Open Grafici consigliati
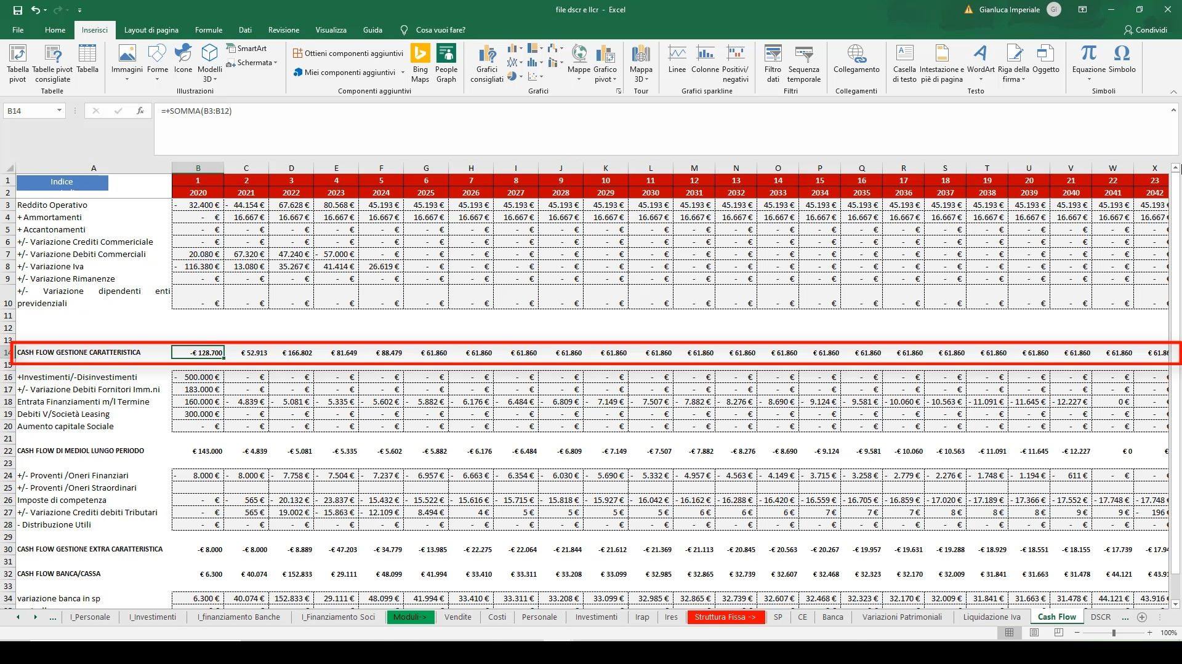1182x664 pixels. [487, 63]
